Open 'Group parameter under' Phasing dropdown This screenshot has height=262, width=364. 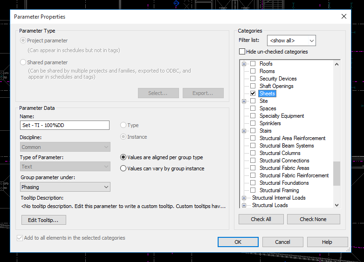(x=65, y=187)
